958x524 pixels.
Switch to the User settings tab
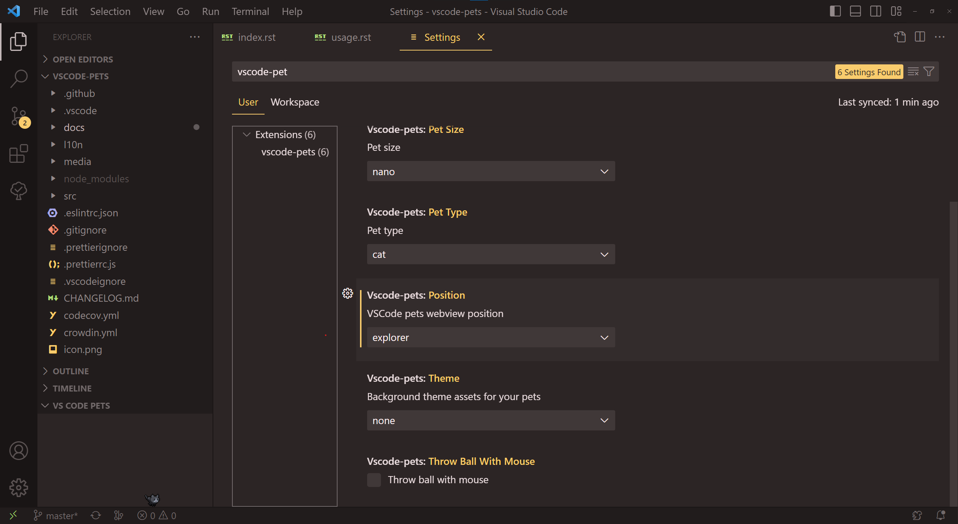[x=248, y=102]
